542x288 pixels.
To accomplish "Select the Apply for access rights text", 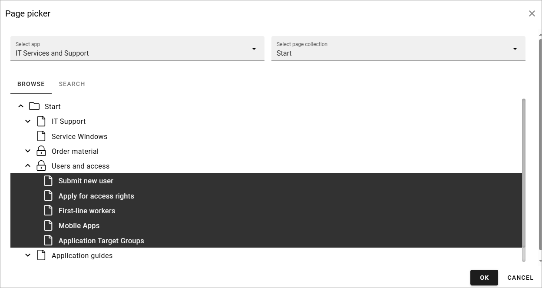I will (x=96, y=196).
